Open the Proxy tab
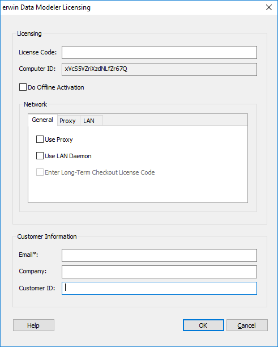 pos(67,121)
